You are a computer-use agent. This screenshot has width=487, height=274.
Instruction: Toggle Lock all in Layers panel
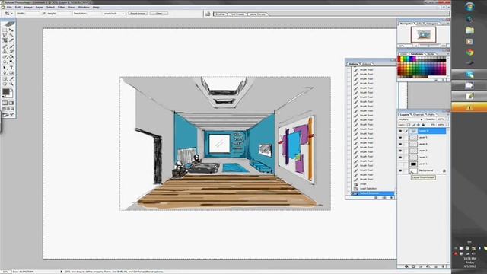[x=423, y=125]
